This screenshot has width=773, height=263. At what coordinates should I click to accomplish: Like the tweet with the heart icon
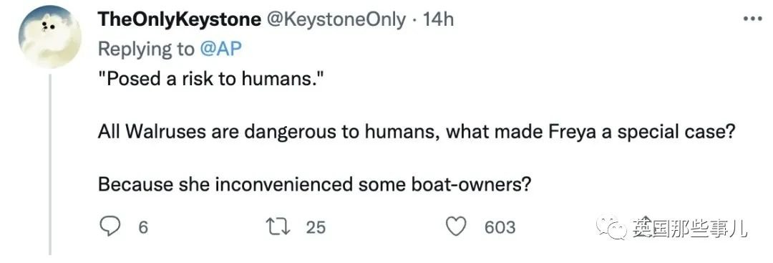[x=456, y=227]
